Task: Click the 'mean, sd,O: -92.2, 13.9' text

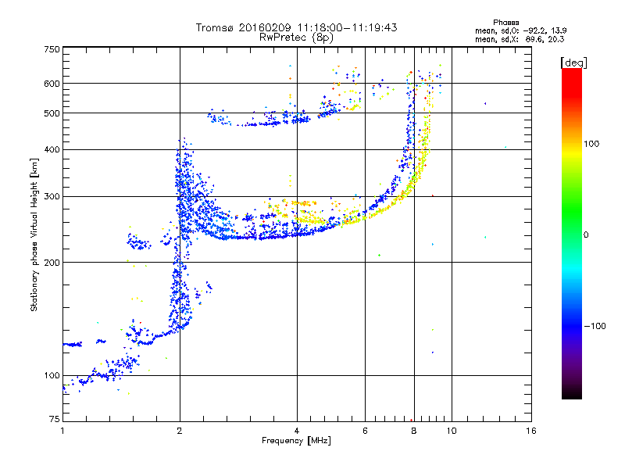Action: point(520,30)
